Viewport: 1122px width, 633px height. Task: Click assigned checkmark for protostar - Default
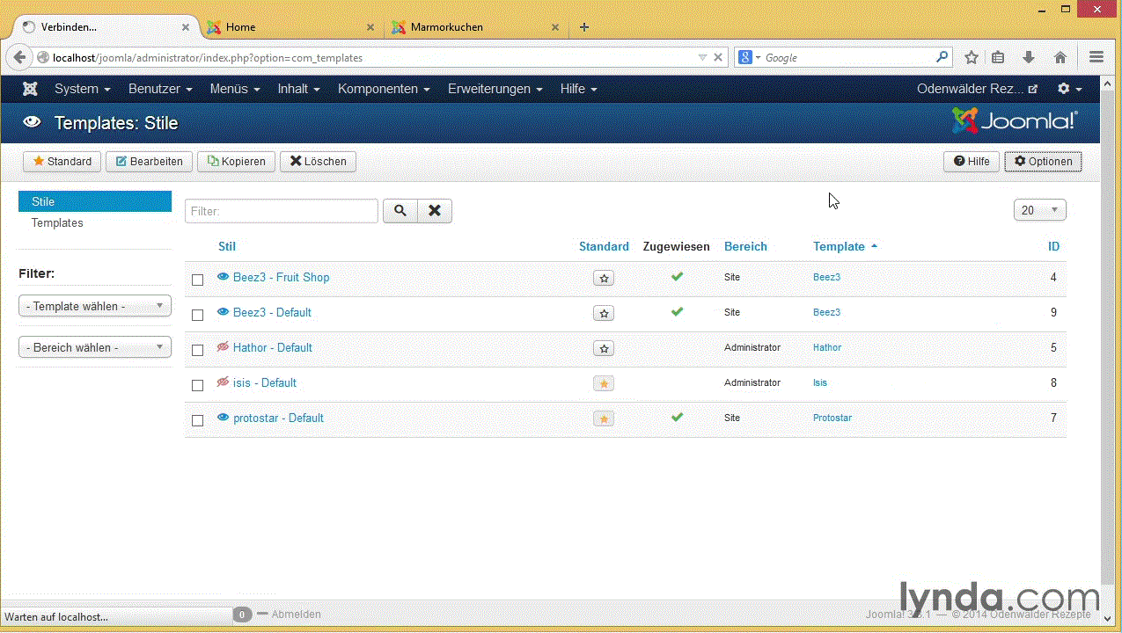[x=677, y=417]
